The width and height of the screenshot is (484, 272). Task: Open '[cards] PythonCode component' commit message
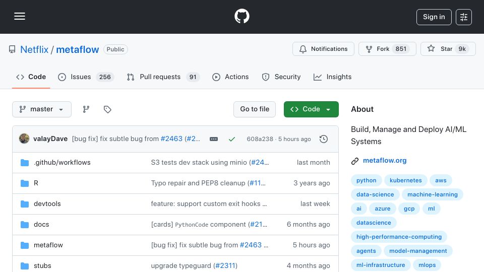coord(199,225)
